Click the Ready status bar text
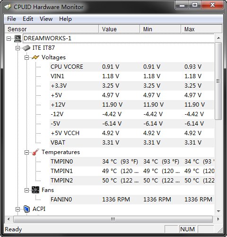This screenshot has width=227, height=237. point(13,229)
